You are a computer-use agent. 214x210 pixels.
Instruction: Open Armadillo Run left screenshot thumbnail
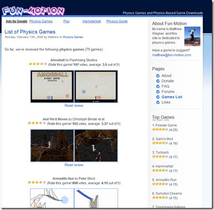tap(52, 198)
